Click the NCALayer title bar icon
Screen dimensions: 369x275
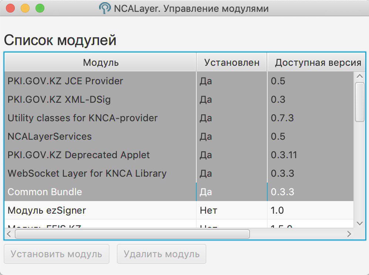[x=105, y=8]
